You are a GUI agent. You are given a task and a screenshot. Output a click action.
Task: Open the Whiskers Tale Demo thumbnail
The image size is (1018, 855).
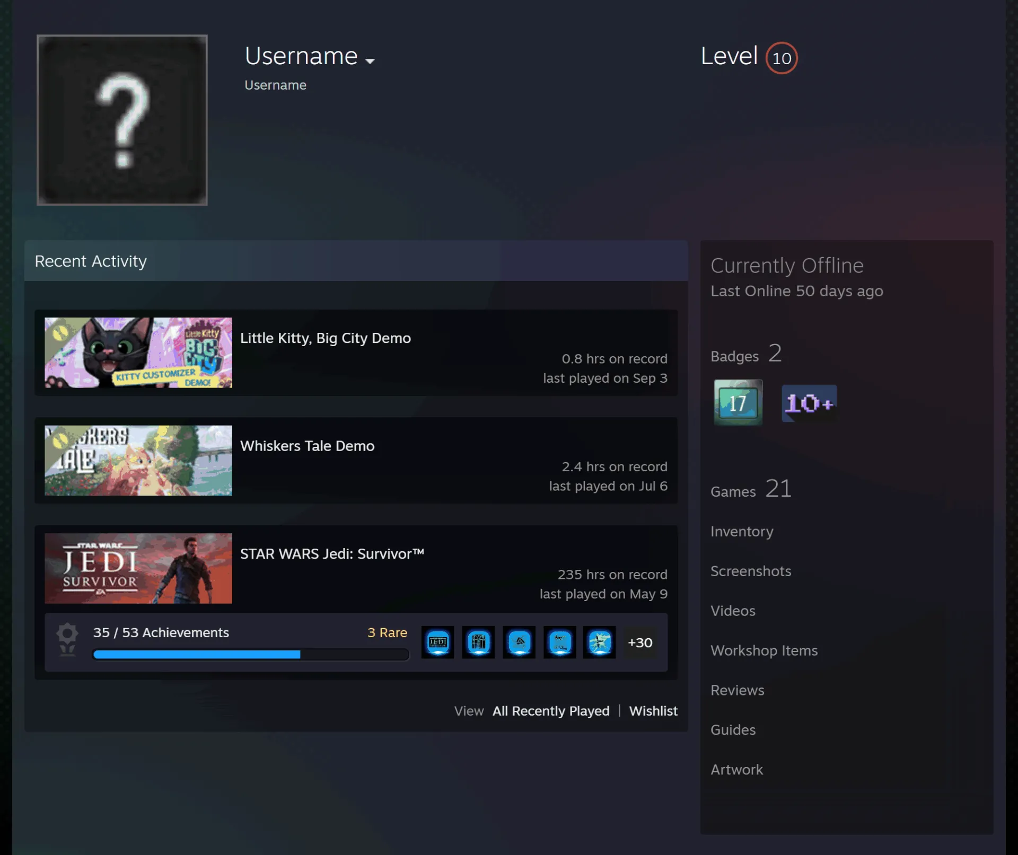[138, 461]
